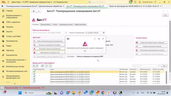This screenshot has width=171, height=96.
Task: Uncheck order МС00-000011 replanning checkbox
Action: (34, 74)
